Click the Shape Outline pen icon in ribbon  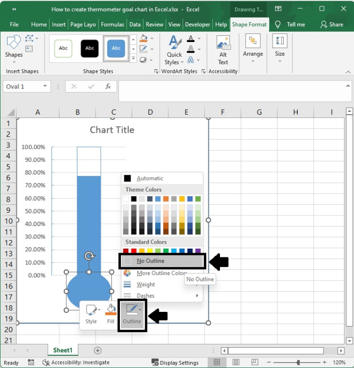(x=144, y=49)
